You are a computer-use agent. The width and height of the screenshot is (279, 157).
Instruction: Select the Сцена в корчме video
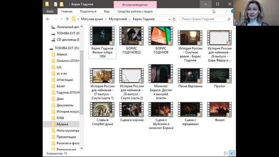tap(132, 112)
